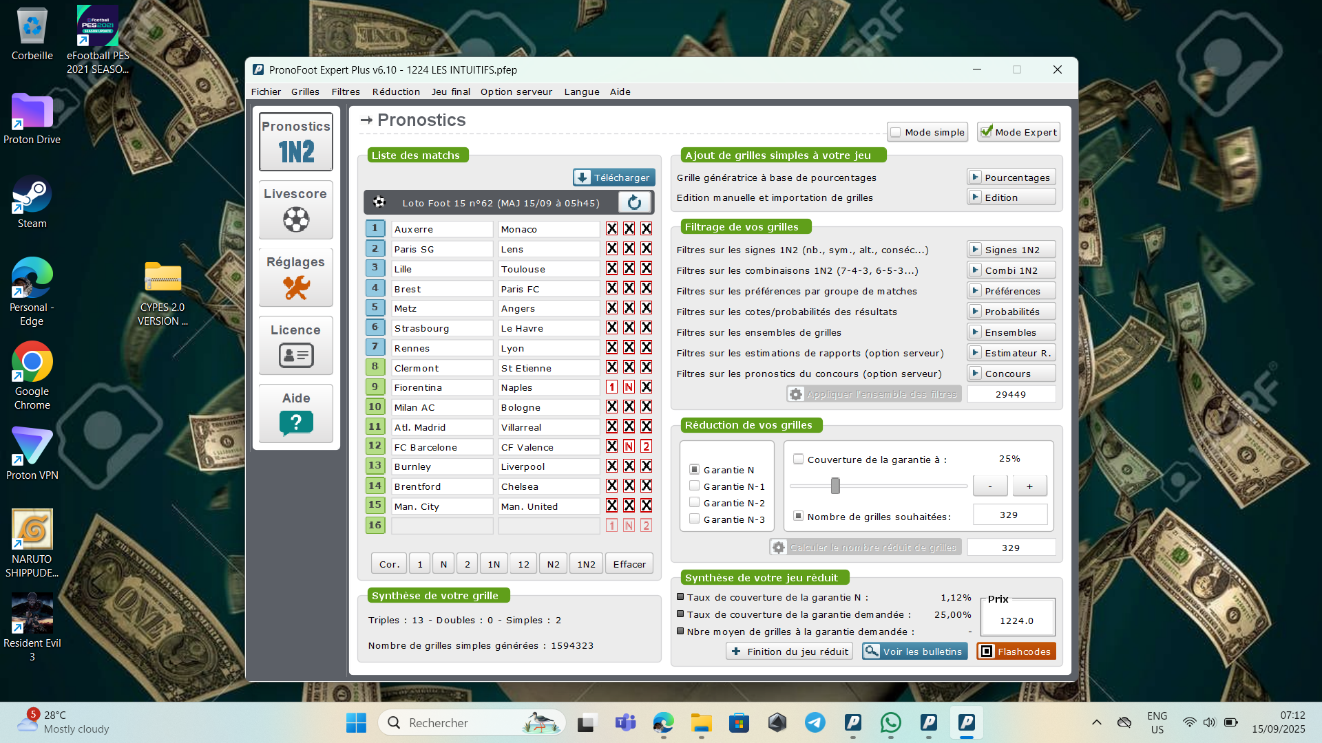
Task: Expand the Signes 1N2 filter
Action: pyautogui.click(x=1011, y=250)
